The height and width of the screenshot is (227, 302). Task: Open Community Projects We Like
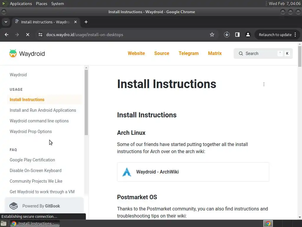tap(36, 181)
